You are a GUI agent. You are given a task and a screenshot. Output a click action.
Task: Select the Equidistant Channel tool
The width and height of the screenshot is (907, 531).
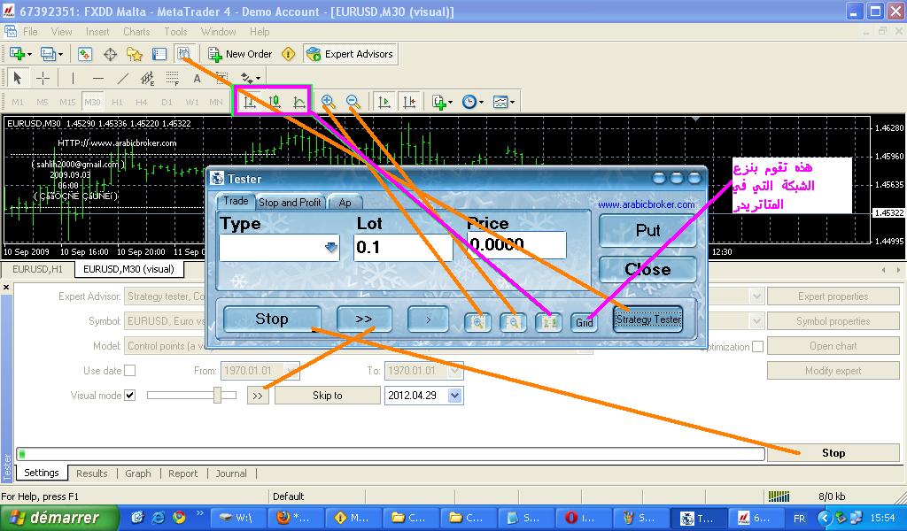[x=148, y=78]
